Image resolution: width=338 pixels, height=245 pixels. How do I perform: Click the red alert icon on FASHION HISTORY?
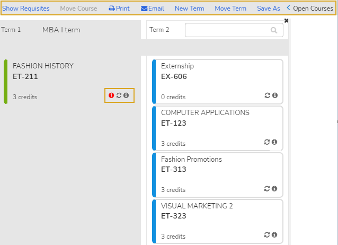pyautogui.click(x=111, y=95)
